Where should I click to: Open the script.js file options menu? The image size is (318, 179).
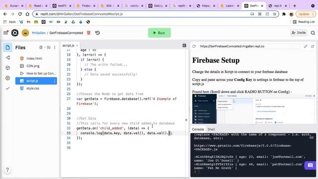coord(55,81)
